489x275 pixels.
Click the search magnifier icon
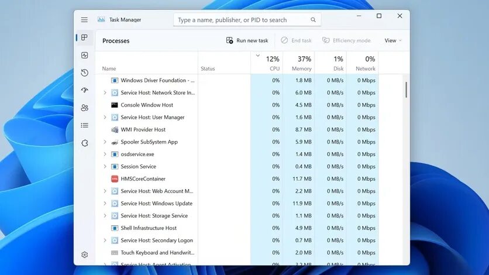pos(313,20)
